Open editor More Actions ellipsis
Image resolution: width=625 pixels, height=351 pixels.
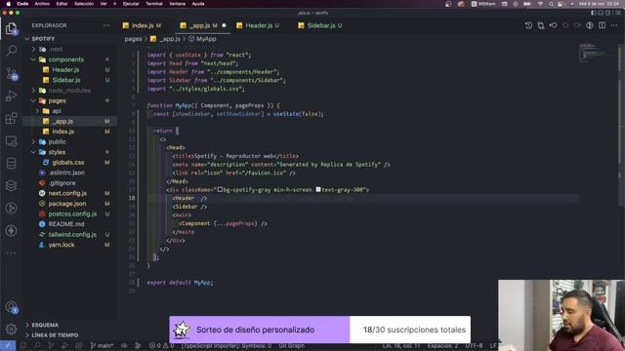tap(614, 25)
